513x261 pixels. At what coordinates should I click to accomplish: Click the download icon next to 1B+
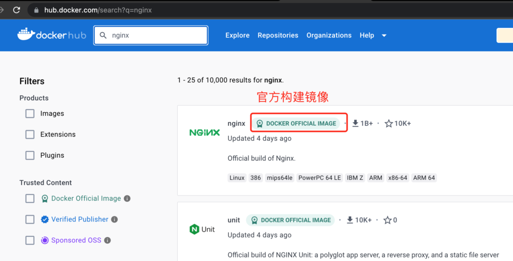point(355,123)
